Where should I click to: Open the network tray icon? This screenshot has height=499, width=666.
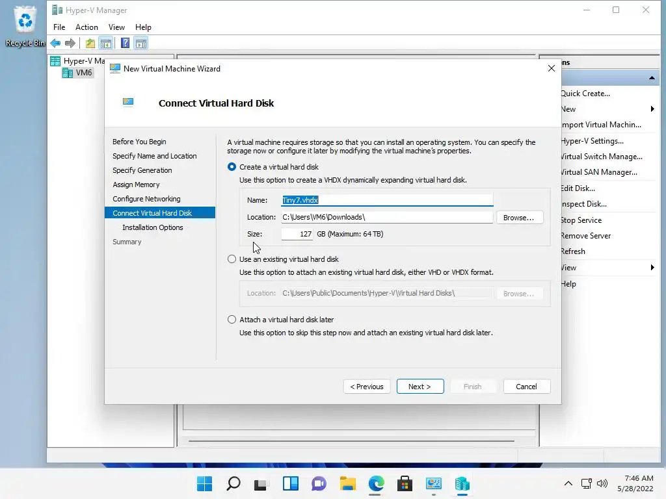587,483
